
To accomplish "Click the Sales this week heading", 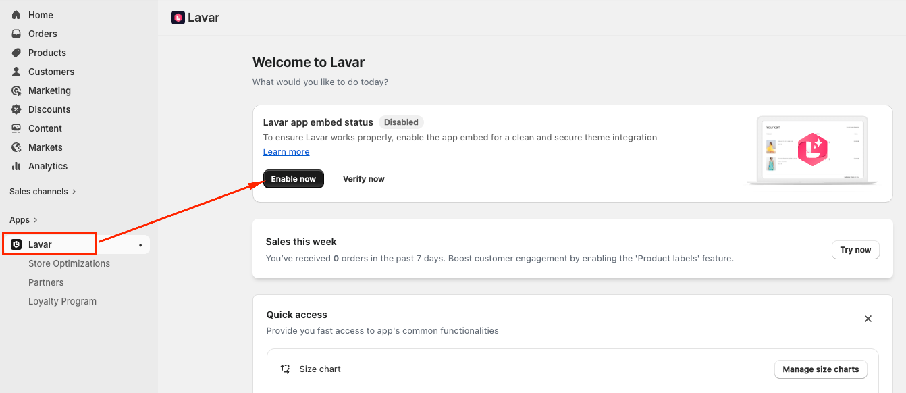I will (301, 242).
